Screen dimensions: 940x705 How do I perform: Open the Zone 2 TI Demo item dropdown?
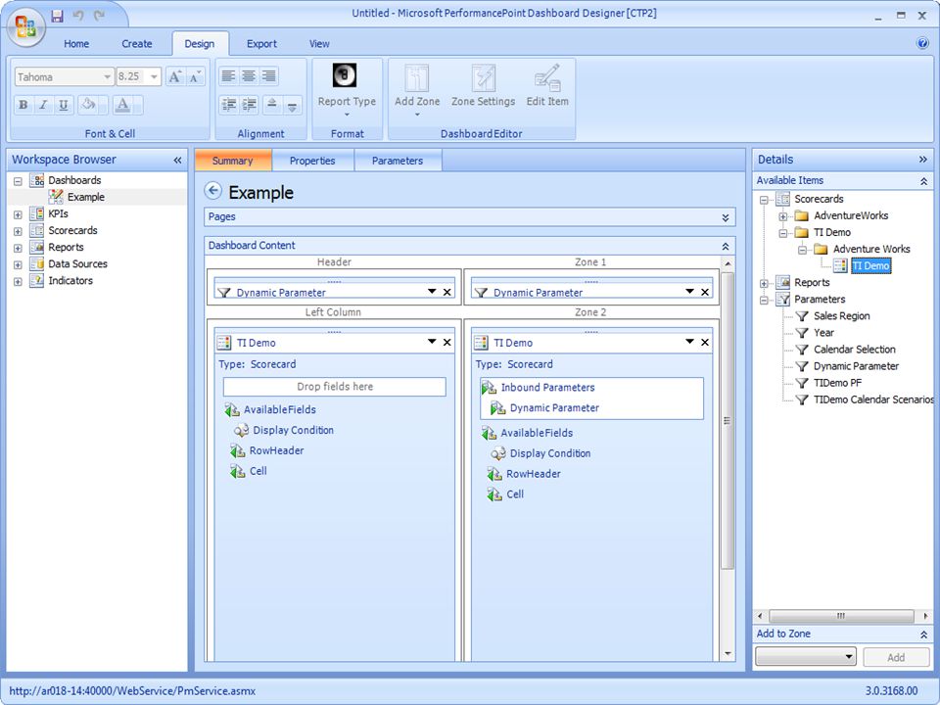pyautogui.click(x=689, y=342)
